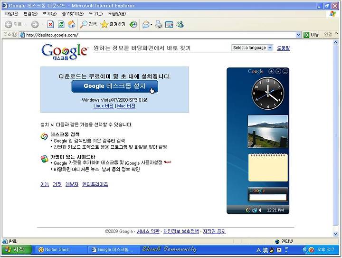Click the Go (이동) green arrow button

(311, 35)
